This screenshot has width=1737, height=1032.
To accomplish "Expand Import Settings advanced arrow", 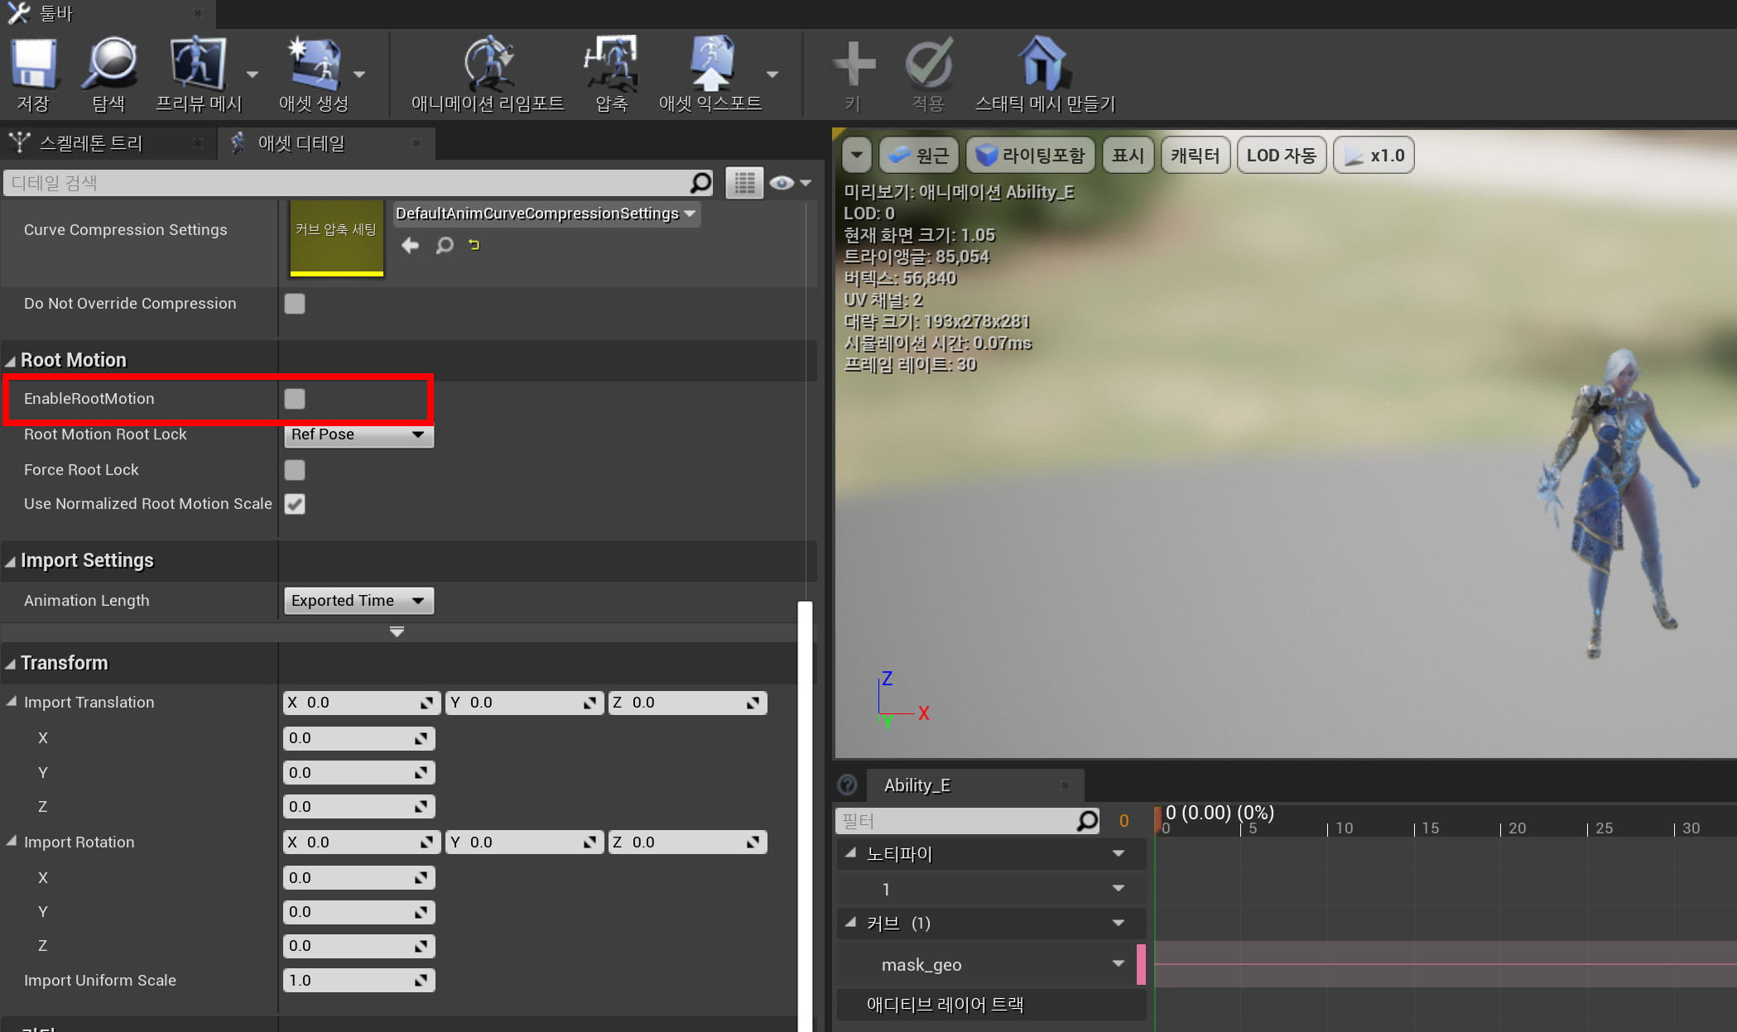I will (x=397, y=631).
